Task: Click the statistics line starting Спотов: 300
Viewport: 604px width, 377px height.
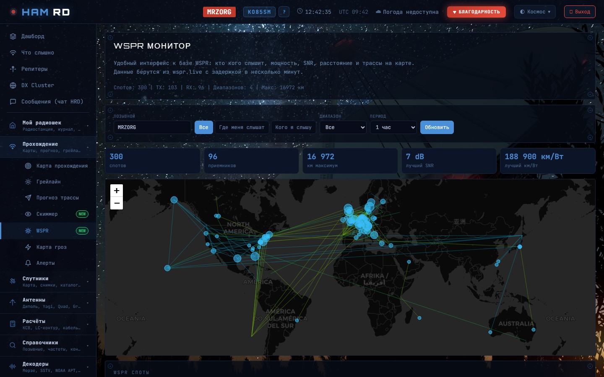Action: click(209, 88)
